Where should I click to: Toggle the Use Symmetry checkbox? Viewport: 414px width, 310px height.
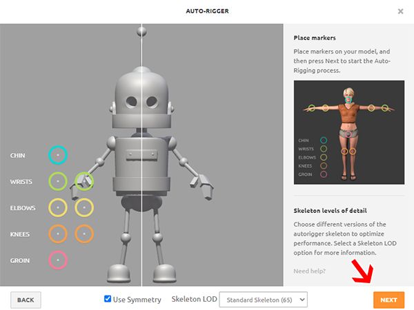click(x=108, y=299)
